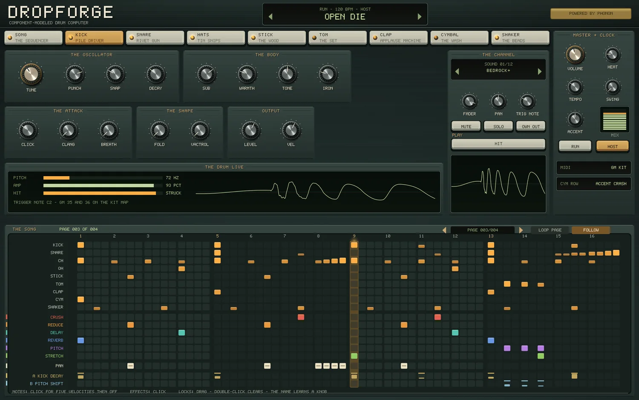Switch to the HATS Tin Snips tab
Viewport: 639px width, 400px height.
(x=216, y=37)
